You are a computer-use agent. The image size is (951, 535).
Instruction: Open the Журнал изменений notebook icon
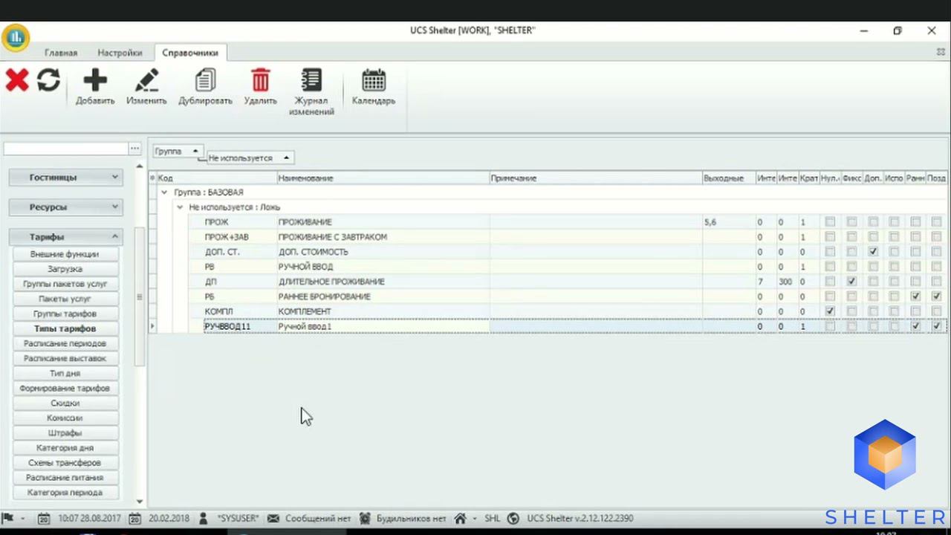coord(311,80)
